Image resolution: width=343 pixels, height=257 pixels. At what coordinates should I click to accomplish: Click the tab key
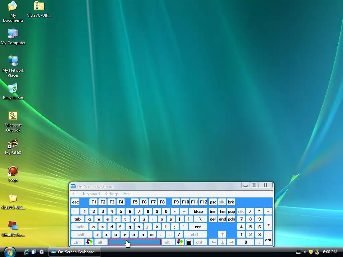coord(78,219)
